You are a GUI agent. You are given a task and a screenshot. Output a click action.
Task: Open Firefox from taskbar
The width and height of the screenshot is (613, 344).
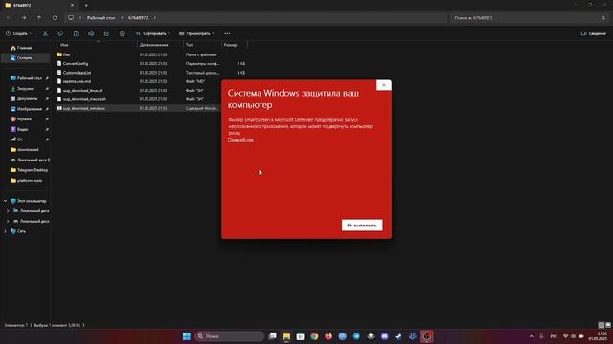(329, 336)
